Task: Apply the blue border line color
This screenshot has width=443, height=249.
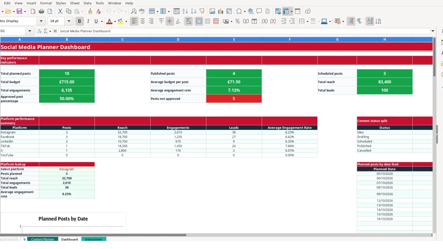Action: 324,21
